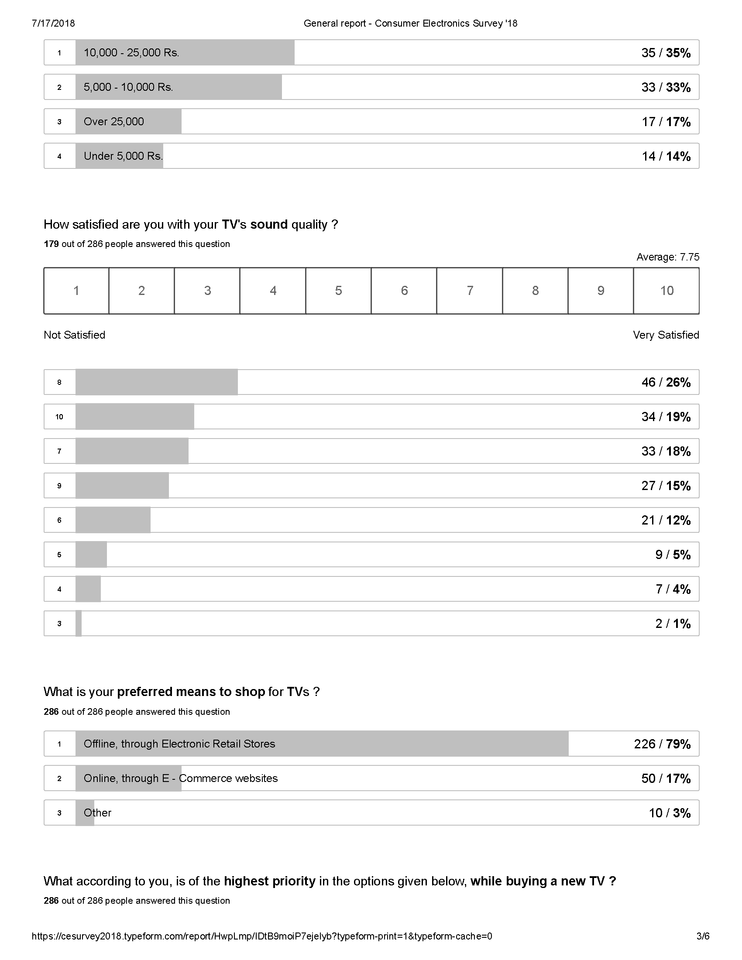Viewport: 742px width, 960px height.
Task: Click the "Over 25,000" result bar
Action: [x=371, y=121]
